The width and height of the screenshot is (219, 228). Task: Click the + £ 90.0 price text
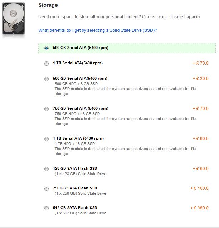(200, 138)
